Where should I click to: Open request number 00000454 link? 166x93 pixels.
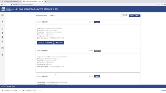45,51
